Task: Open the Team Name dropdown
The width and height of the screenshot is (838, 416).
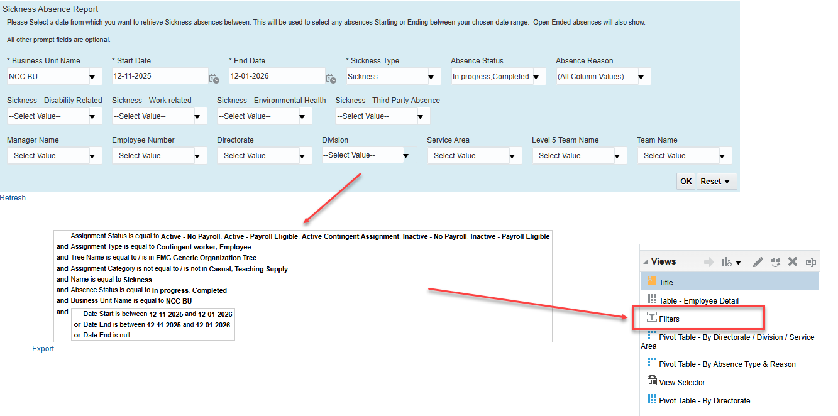Action: (724, 156)
